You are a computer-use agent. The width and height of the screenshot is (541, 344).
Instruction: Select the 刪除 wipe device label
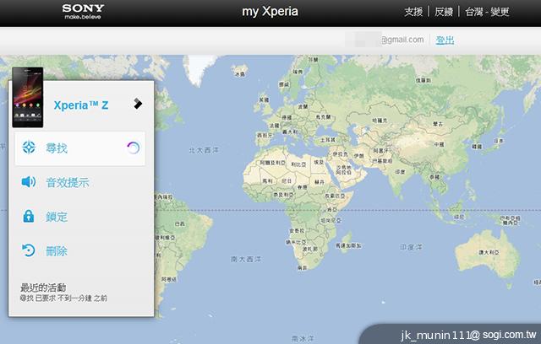click(57, 251)
